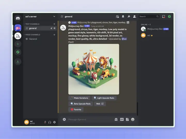Click the chat scrollbar thumb
Screen dimensions: 186x139
(x=137, y=109)
